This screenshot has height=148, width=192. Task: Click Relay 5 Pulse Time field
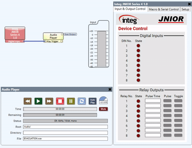tap(153, 120)
